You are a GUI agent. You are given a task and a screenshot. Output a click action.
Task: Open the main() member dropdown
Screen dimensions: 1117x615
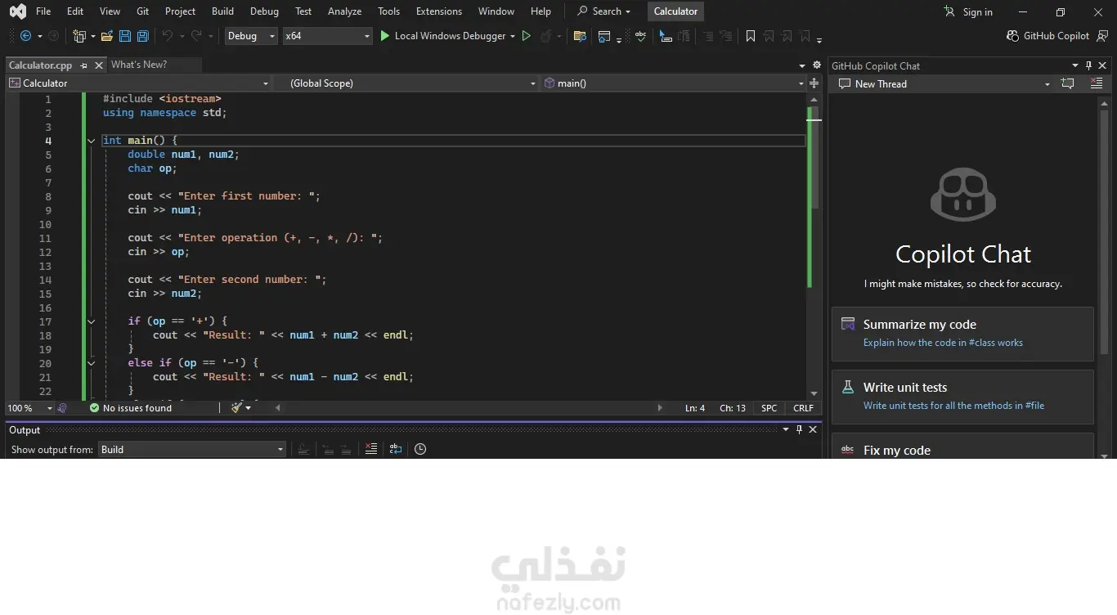click(x=674, y=83)
